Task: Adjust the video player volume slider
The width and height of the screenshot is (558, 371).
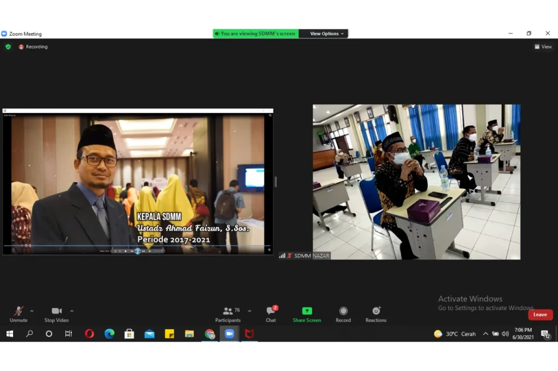Action: [157, 251]
